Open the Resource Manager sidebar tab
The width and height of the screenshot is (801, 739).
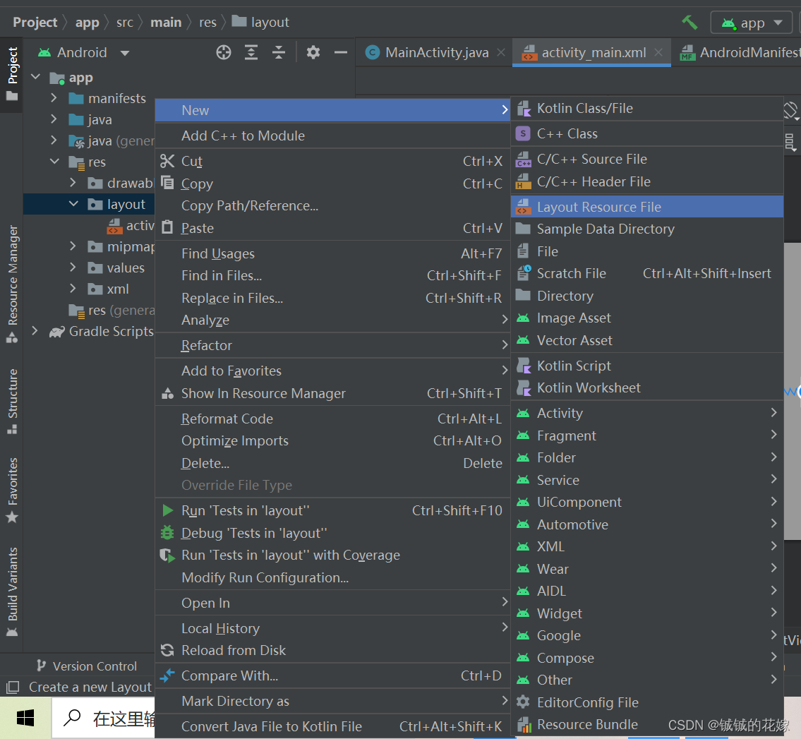tap(12, 284)
